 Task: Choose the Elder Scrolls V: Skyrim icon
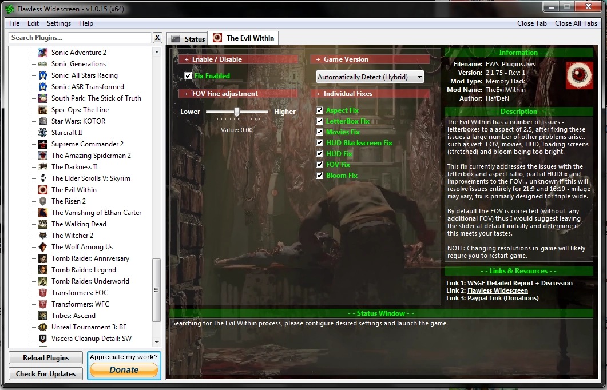click(x=43, y=178)
